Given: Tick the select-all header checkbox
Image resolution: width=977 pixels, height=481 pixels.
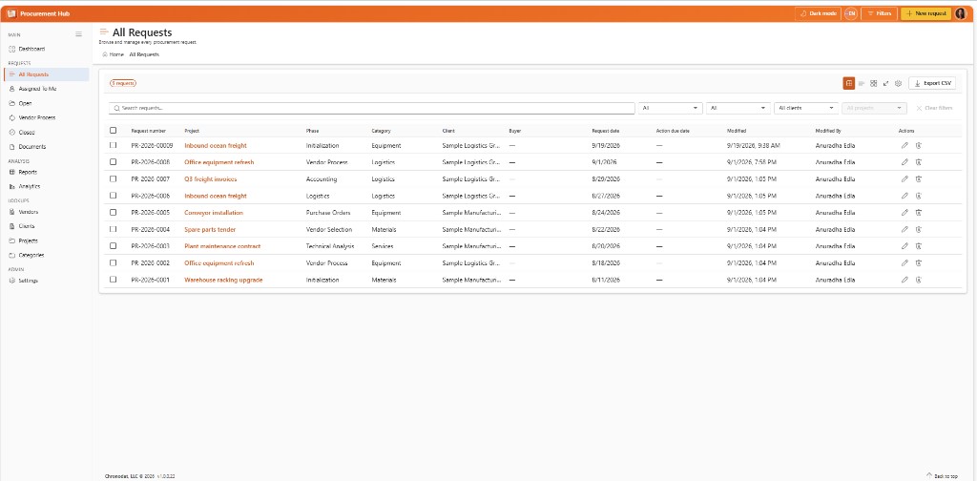Looking at the screenshot, I should (113, 130).
